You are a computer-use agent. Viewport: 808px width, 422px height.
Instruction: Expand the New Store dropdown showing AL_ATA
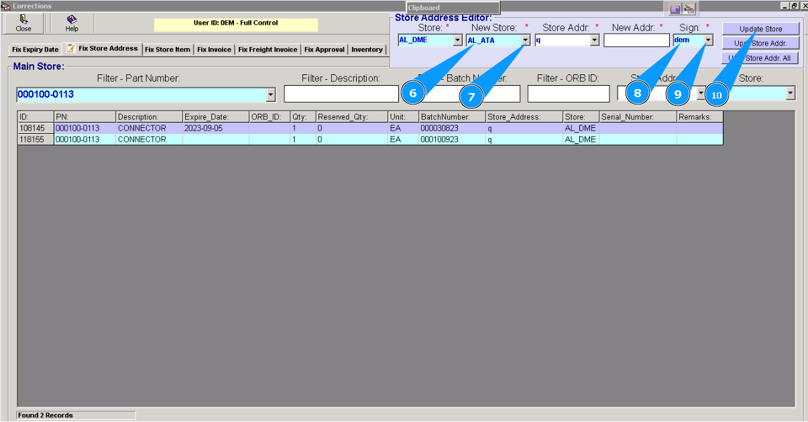(526, 40)
